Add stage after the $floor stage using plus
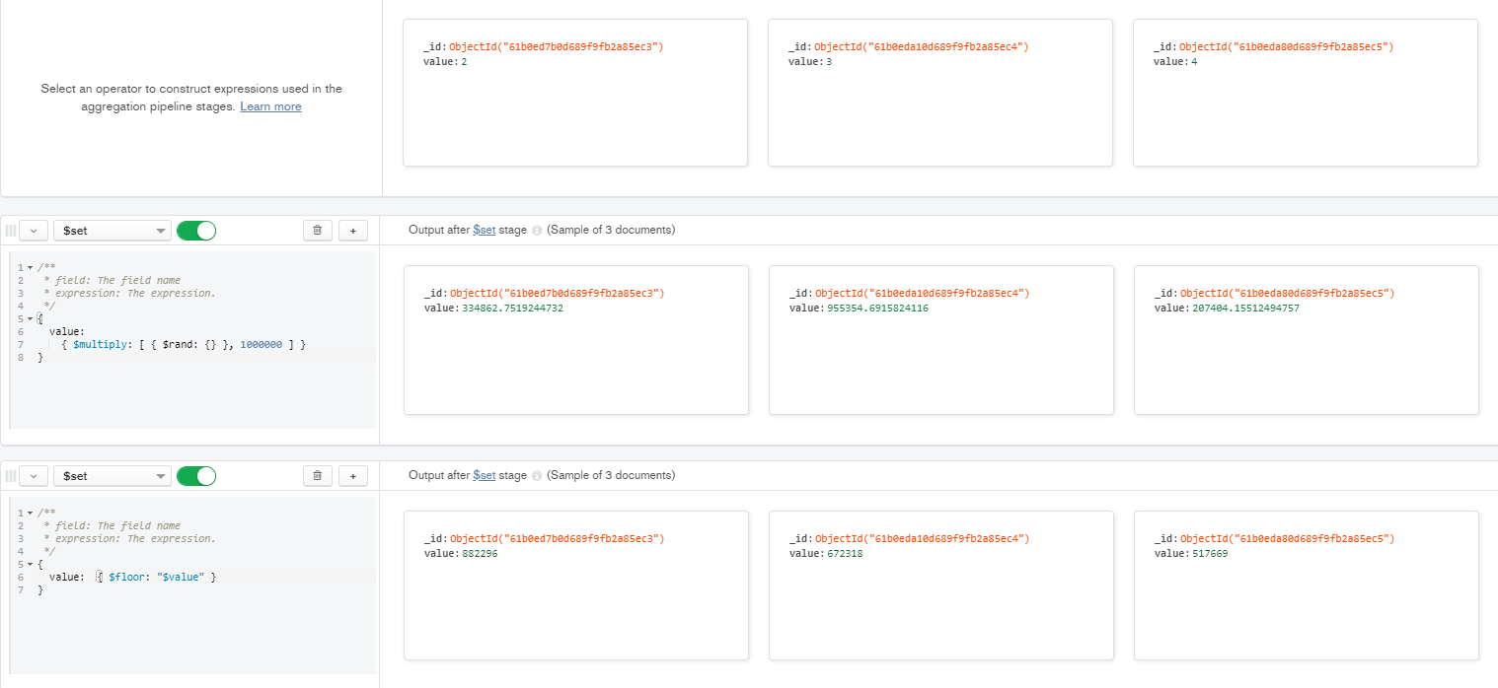Screen dimensions: 1498x688 (353, 476)
